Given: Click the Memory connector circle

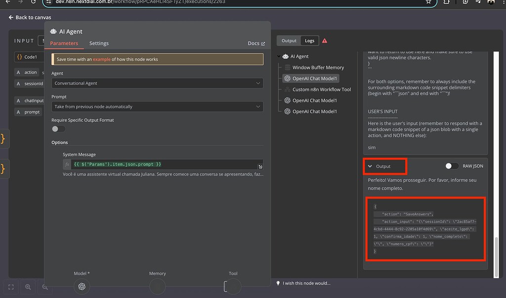Looking at the screenshot, I should coord(157,286).
